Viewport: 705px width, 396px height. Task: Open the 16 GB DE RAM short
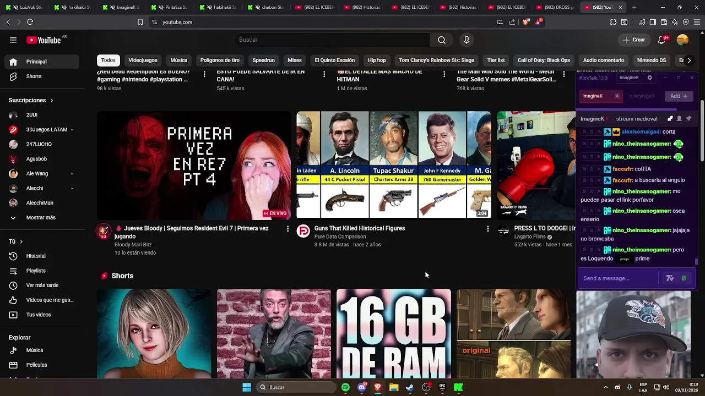(394, 334)
